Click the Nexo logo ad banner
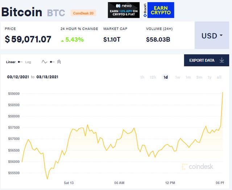The width and height of the screenshot is (232, 190). [x=124, y=10]
